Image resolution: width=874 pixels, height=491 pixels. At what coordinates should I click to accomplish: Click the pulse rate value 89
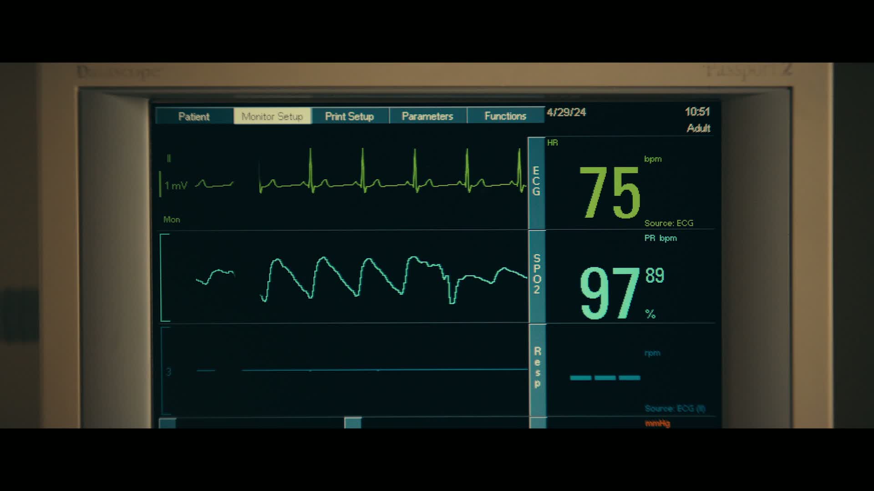[655, 276]
